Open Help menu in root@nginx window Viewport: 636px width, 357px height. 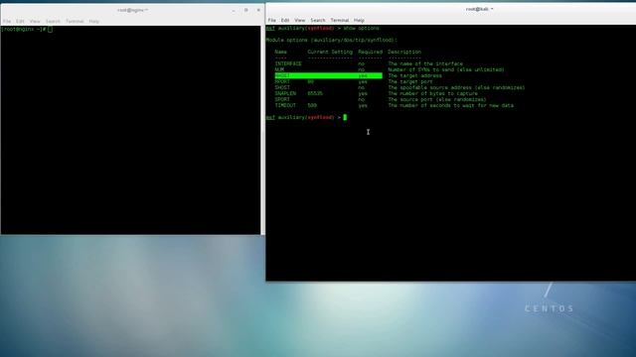94,22
